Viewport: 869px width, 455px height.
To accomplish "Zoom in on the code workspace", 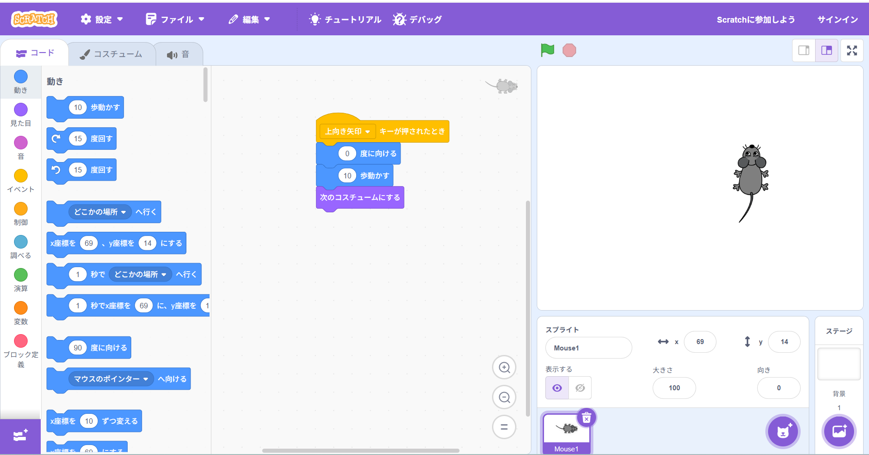I will pos(504,368).
